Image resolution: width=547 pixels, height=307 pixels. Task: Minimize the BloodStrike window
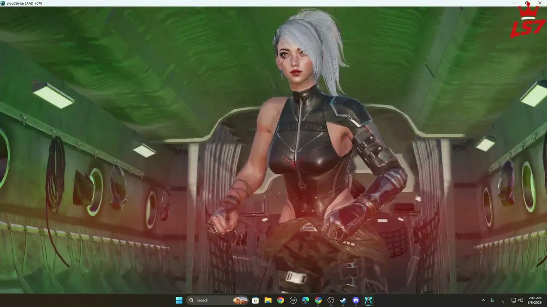514,3
